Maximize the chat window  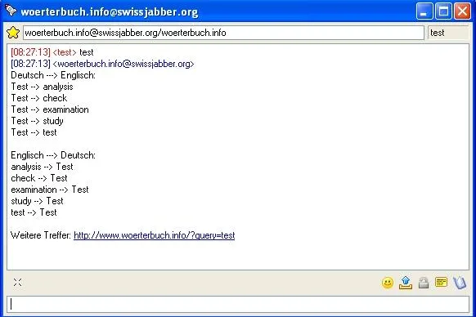[x=443, y=11]
